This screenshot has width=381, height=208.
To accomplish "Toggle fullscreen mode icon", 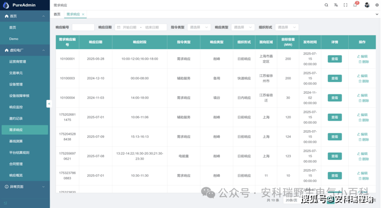I will click(345, 5).
